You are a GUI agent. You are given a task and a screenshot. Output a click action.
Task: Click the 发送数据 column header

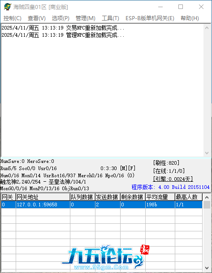click(108, 197)
